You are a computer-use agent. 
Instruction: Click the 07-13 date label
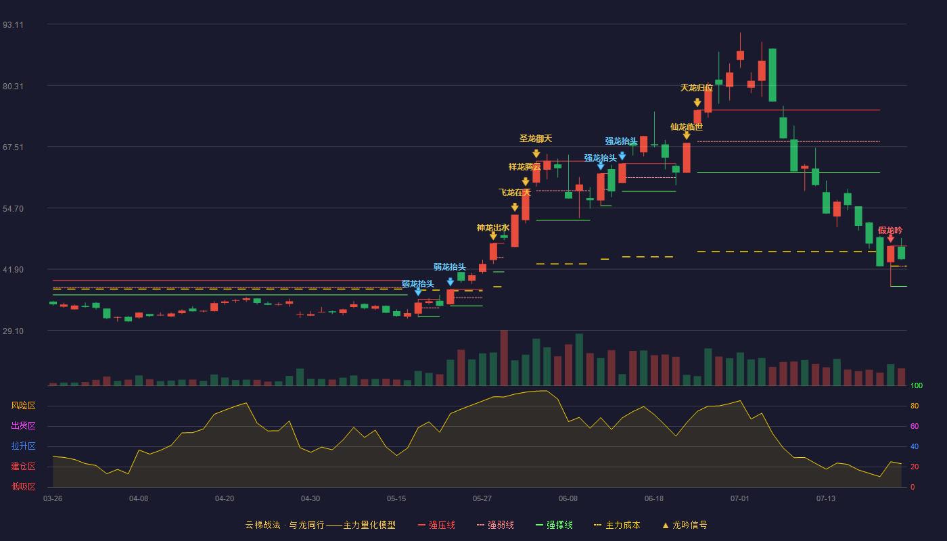pyautogui.click(x=826, y=498)
